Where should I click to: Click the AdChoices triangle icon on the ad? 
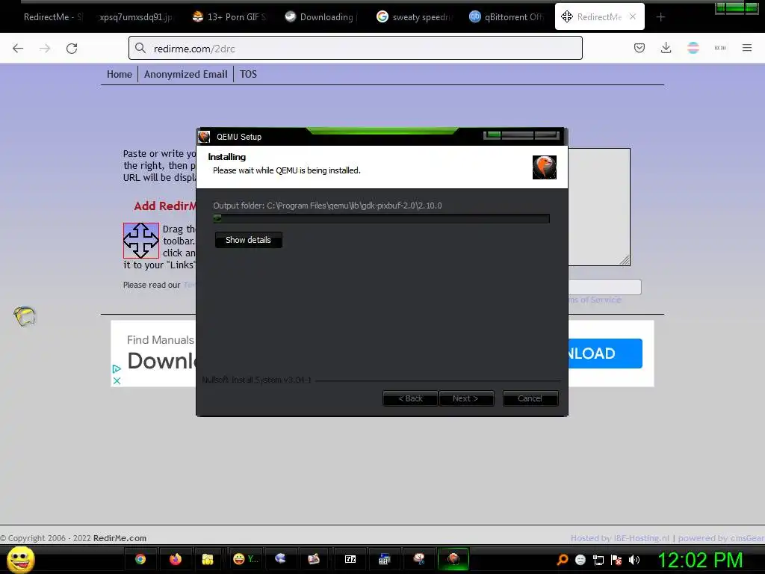pos(116,369)
